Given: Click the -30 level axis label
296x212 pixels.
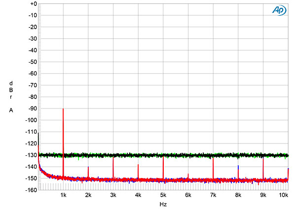Looking at the screenshot, I should pyautogui.click(x=33, y=38).
